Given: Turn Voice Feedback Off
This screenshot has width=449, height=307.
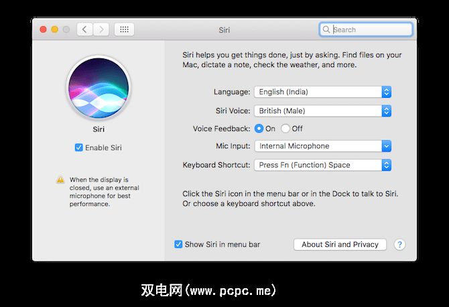Looking at the screenshot, I should (x=285, y=128).
